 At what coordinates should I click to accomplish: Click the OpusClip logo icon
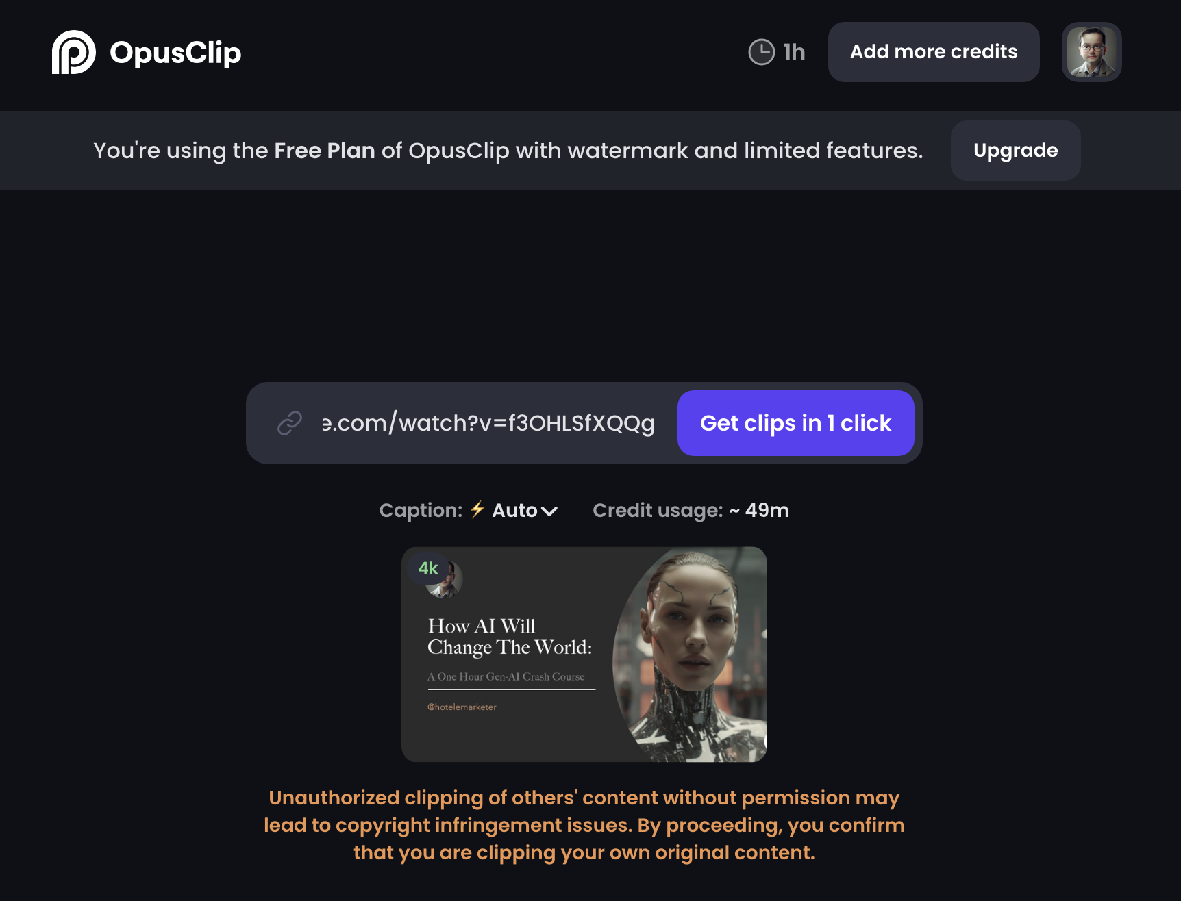(73, 52)
